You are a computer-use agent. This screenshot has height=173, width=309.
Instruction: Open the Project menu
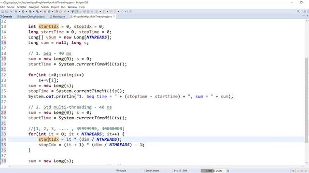point(55,7)
